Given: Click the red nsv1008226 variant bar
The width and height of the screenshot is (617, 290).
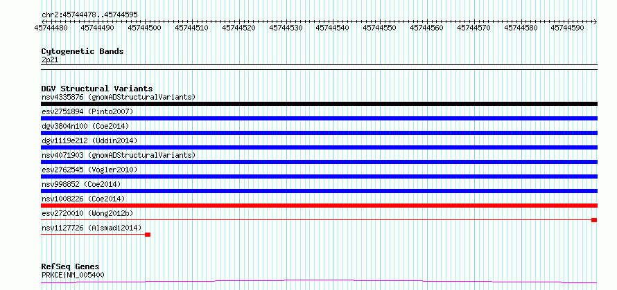Looking at the screenshot, I should click(x=319, y=206).
